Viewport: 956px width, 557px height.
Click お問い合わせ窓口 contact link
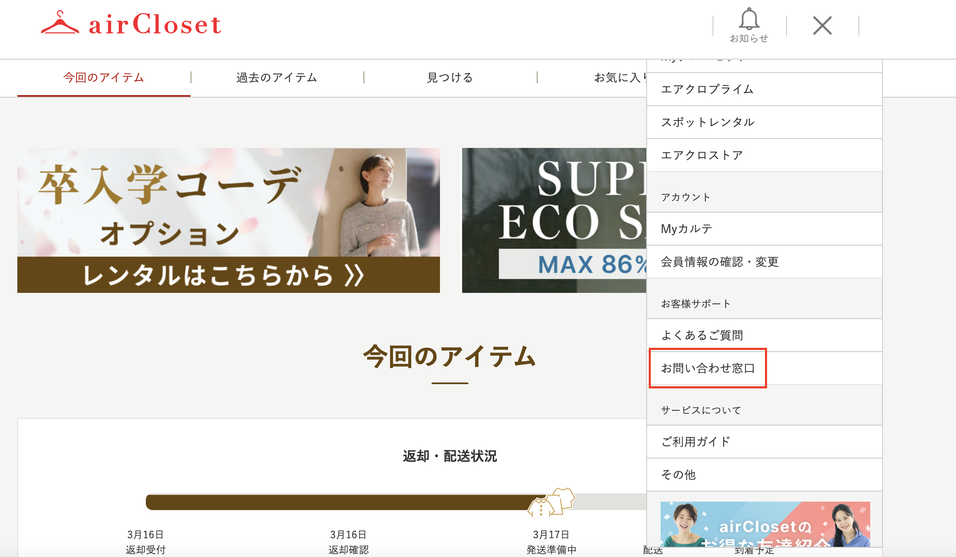(x=707, y=369)
